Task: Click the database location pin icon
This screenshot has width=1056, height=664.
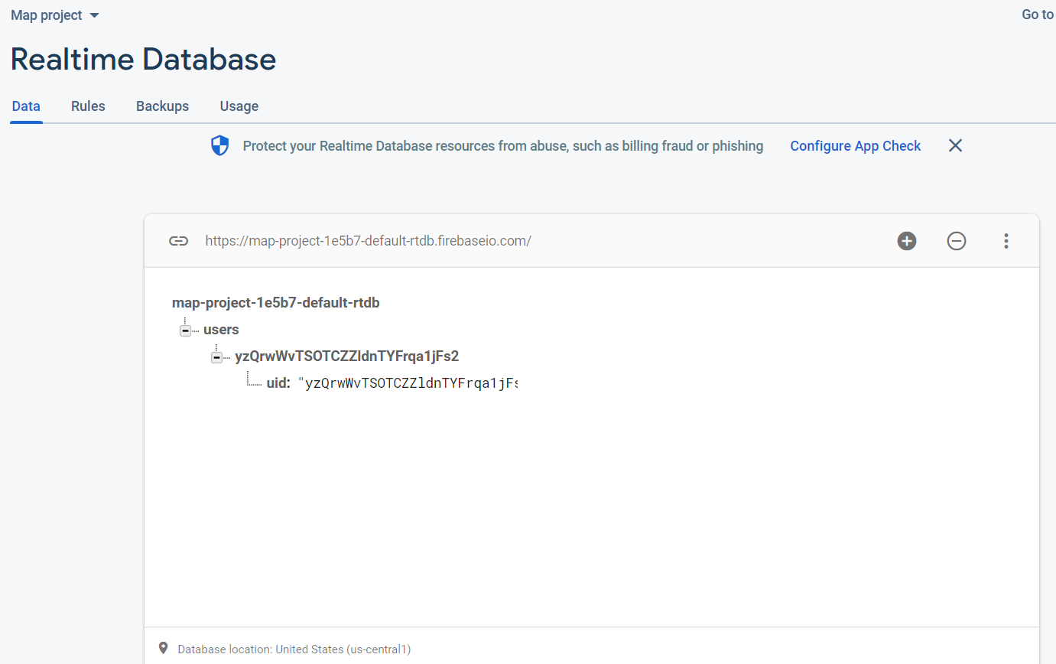Action: (163, 648)
